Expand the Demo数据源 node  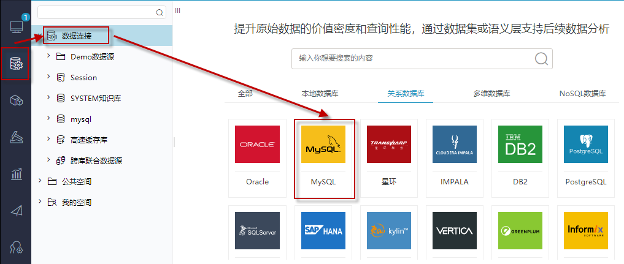(x=48, y=56)
